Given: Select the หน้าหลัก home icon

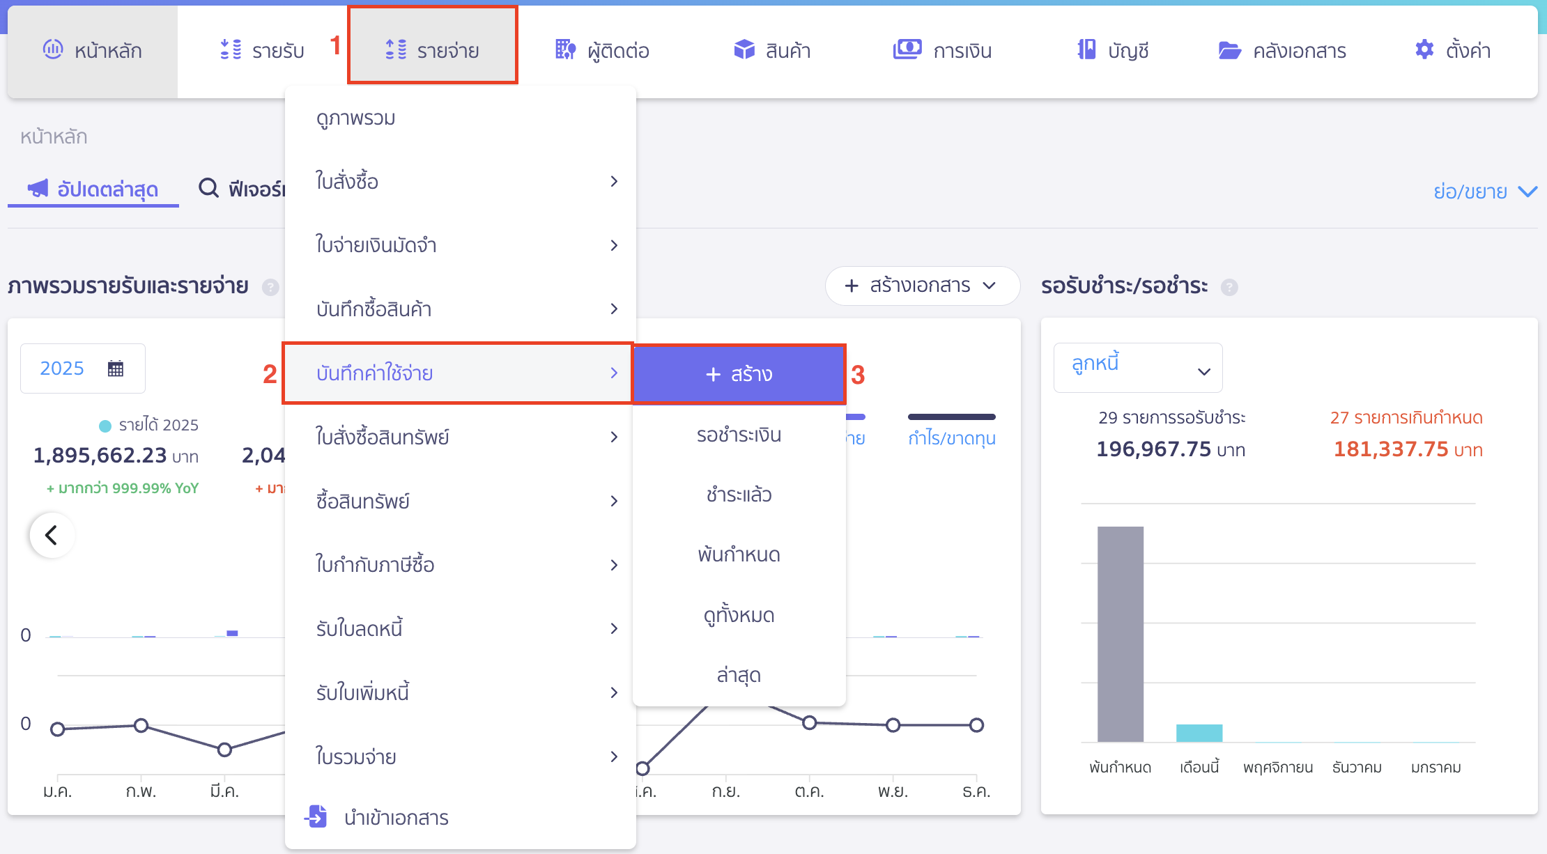Looking at the screenshot, I should [53, 49].
